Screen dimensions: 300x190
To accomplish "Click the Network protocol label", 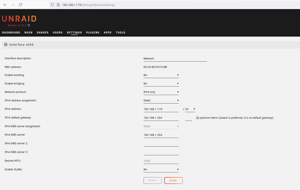I will click(16, 92).
